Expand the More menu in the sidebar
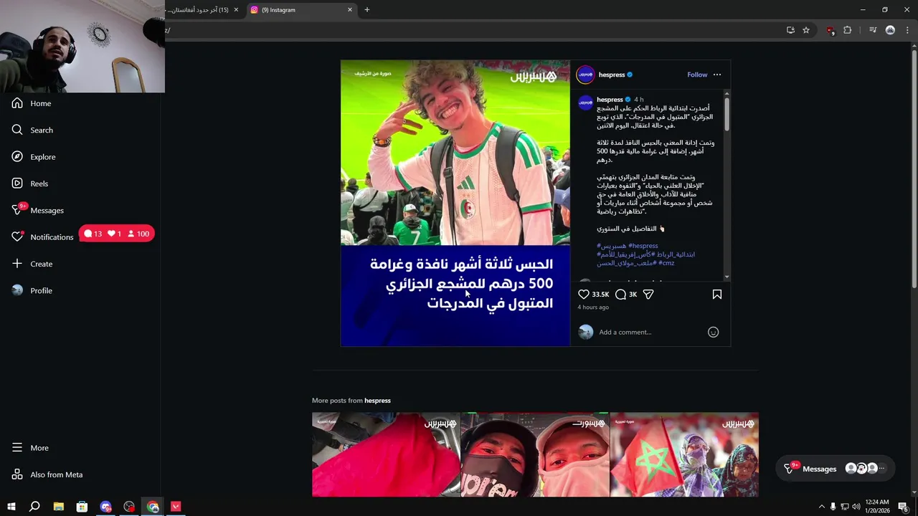This screenshot has width=918, height=516. coord(30,448)
